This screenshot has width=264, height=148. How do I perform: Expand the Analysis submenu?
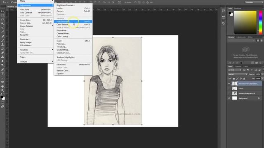pyautogui.click(x=35, y=62)
